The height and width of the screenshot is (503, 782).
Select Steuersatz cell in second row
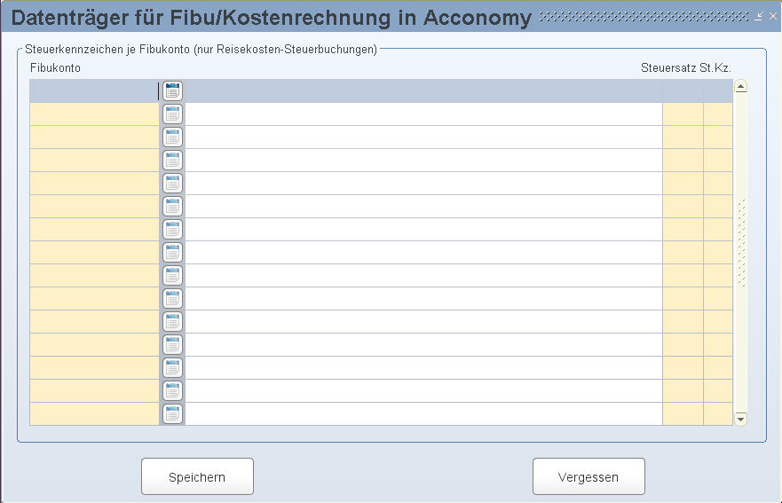pyautogui.click(x=683, y=114)
